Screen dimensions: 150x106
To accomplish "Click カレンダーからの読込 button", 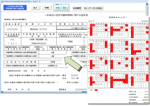I will click(x=93, y=8).
